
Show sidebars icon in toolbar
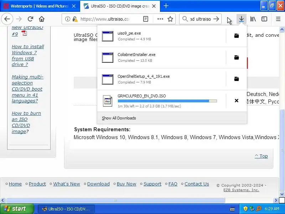[264, 19]
